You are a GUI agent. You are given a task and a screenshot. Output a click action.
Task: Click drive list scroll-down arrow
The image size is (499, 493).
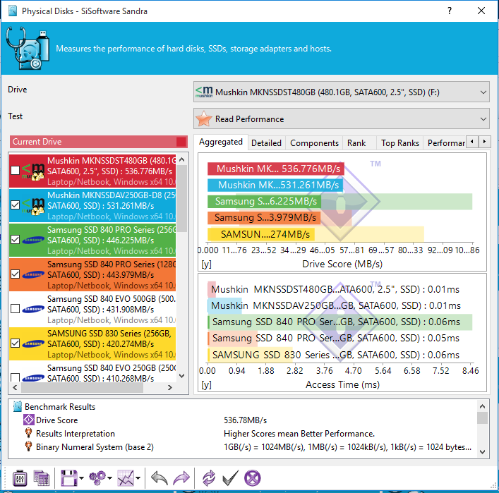(181, 376)
